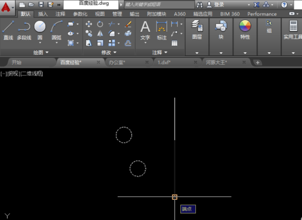The height and width of the screenshot is (220, 302).
Task: Click the Save As icon
Action: coord(50,5)
